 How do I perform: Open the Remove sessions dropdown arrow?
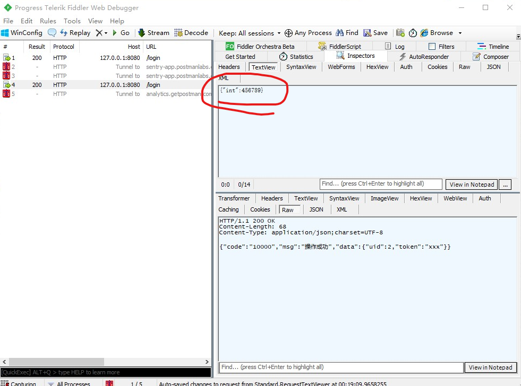tap(106, 33)
